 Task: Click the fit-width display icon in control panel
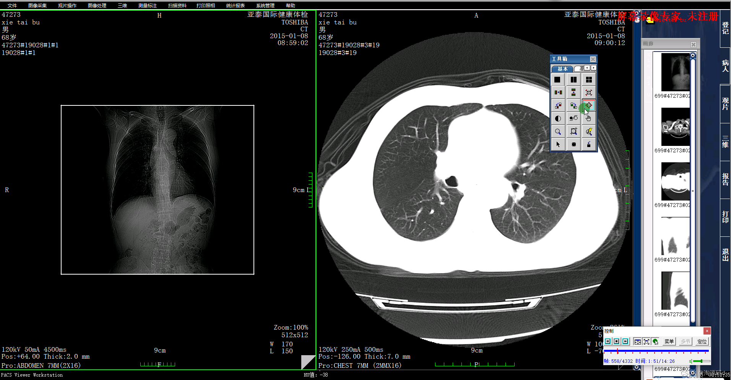tap(638, 341)
